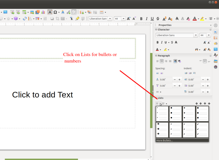The height and width of the screenshot is (160, 219).
Task: Open the toolbar font size dropdown
Action: [x=123, y=19]
